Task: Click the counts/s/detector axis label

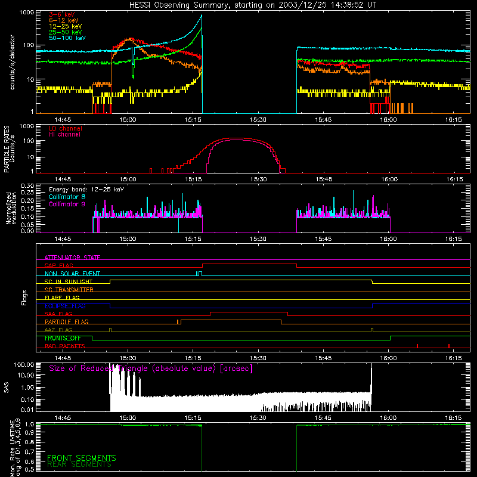Action: [12, 62]
